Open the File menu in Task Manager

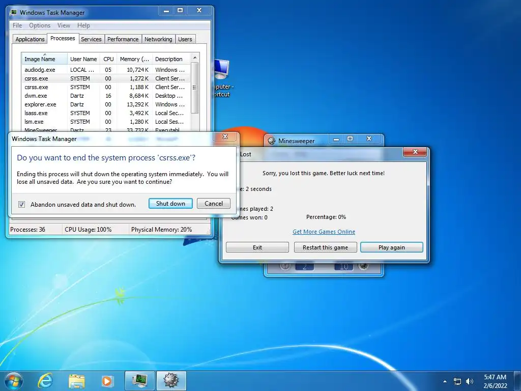(17, 25)
